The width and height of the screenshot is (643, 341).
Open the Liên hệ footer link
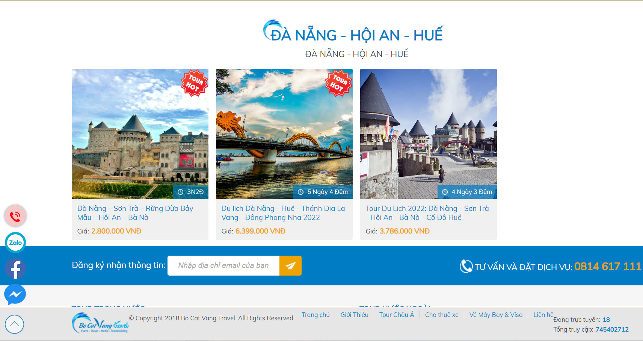pyautogui.click(x=543, y=315)
